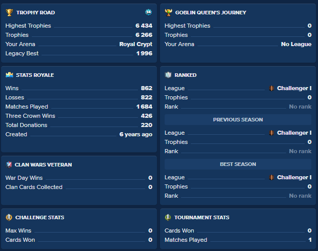Click the TOURNAMENT STATS heading

(x=202, y=217)
